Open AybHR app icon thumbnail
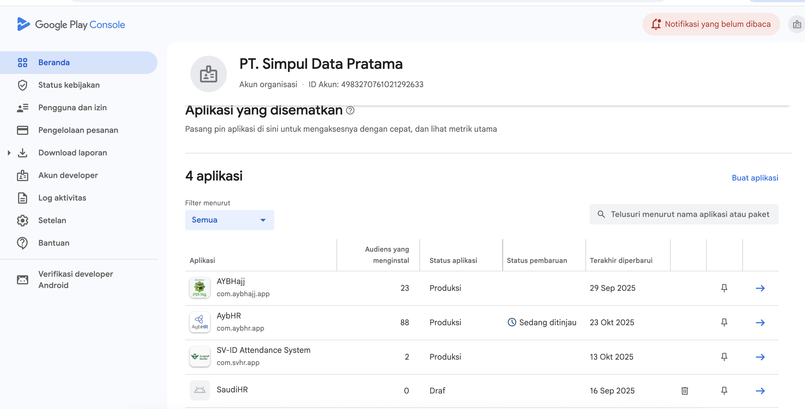 [200, 322]
